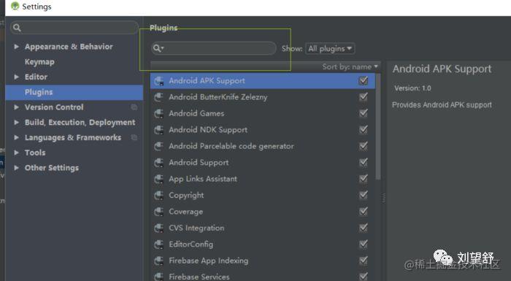This screenshot has height=281, width=511.
Task: Click the Android APK Support plugin icon
Action: pos(158,81)
